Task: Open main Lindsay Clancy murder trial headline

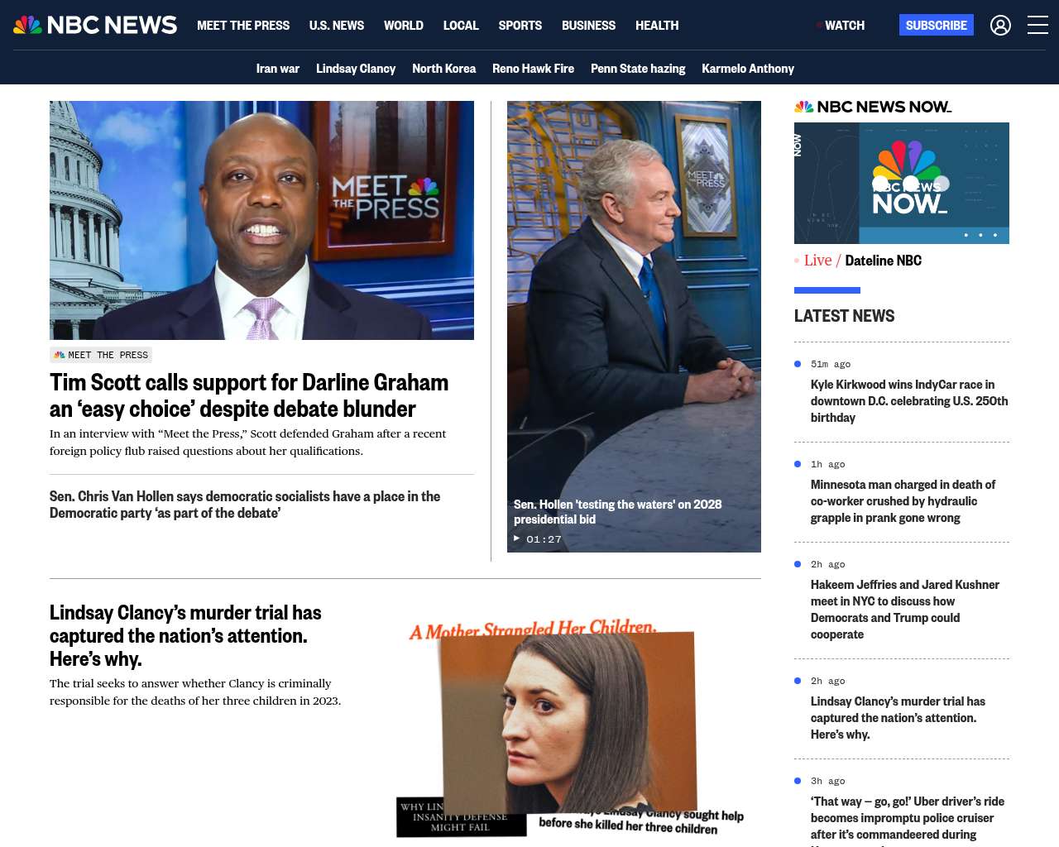Action: coord(185,635)
